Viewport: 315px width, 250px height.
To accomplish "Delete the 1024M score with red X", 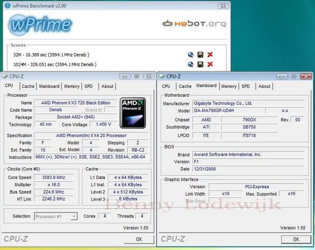I will tap(210, 64).
